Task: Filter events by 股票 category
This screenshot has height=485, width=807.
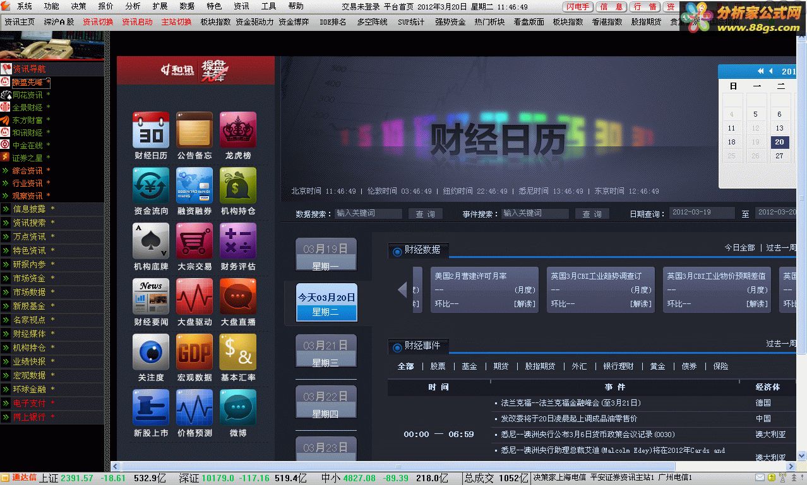Action: point(438,366)
